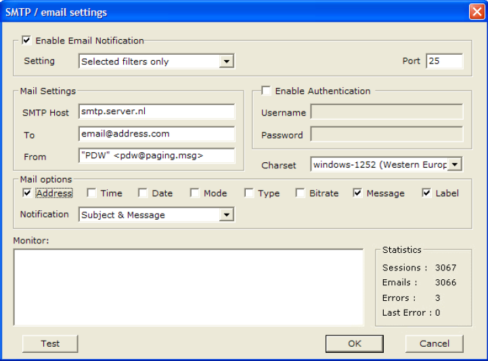Click the Cancel button

tap(434, 343)
